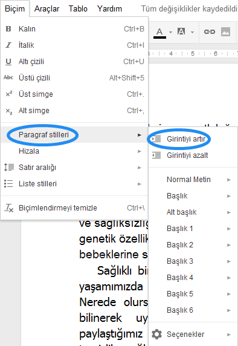The image size is (238, 346).
Task: Select Kalın menu entry
Action: (x=74, y=29)
